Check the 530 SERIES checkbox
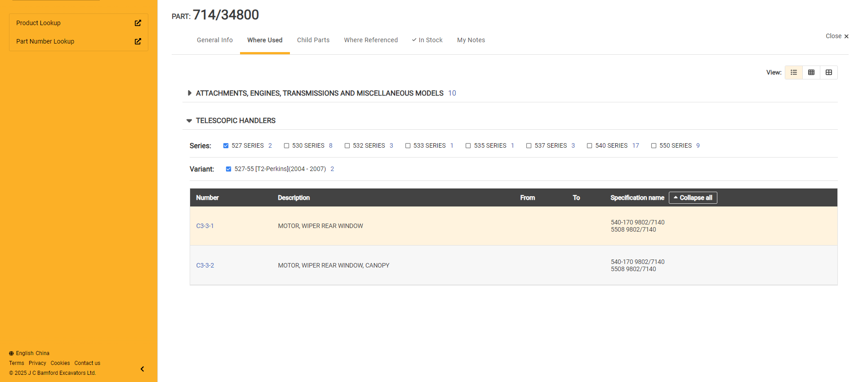Screen dimensions: 863x382 pyautogui.click(x=286, y=145)
